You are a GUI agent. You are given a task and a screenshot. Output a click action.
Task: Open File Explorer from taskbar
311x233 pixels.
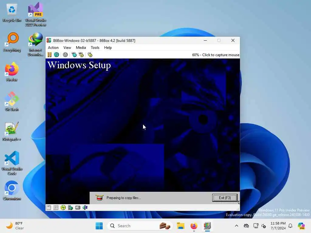pyautogui.click(x=180, y=226)
